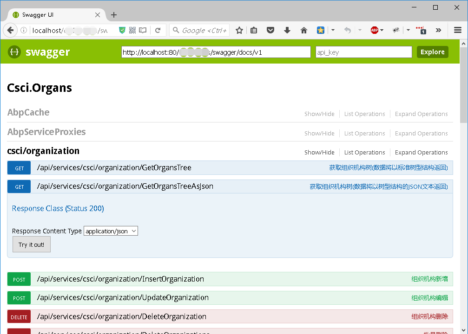Go back using the browser back arrow
Viewport: 468px width, 334px height.
pos(10,30)
